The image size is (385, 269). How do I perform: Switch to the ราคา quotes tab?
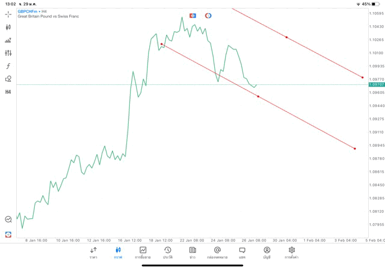(93, 253)
